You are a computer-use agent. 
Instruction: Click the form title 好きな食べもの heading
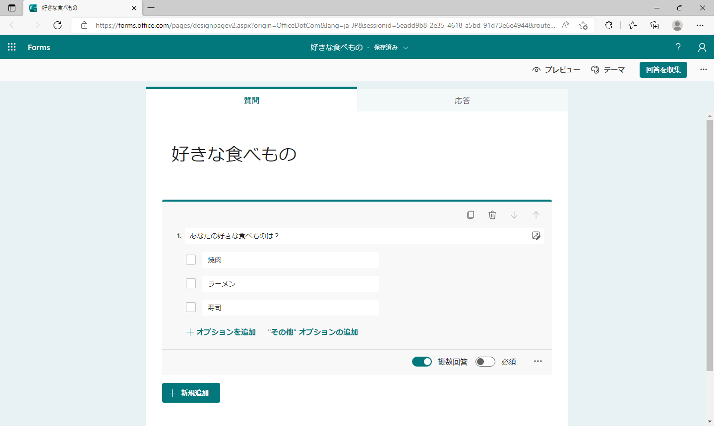tap(234, 154)
